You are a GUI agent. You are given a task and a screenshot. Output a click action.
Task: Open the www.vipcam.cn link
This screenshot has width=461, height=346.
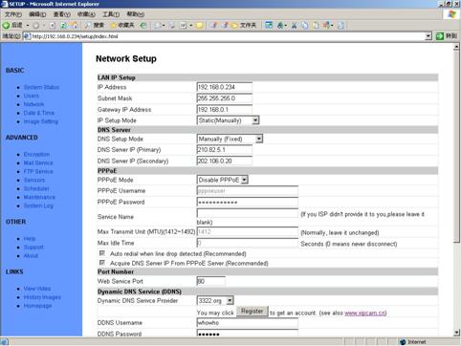click(x=365, y=313)
